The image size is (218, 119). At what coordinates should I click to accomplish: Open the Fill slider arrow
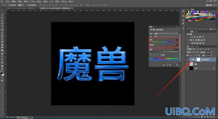(211, 55)
